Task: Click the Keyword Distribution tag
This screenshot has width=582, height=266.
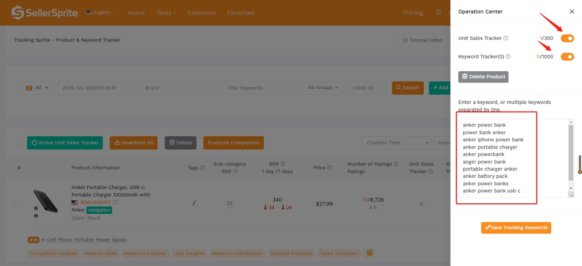Action: (237, 253)
